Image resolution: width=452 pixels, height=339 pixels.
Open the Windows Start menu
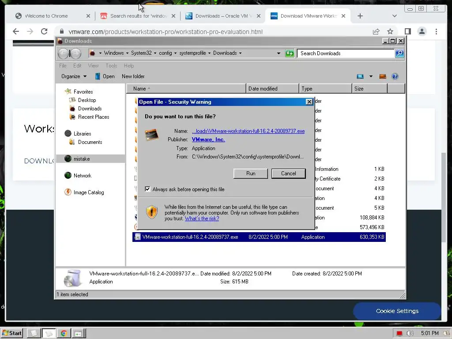coord(11,333)
